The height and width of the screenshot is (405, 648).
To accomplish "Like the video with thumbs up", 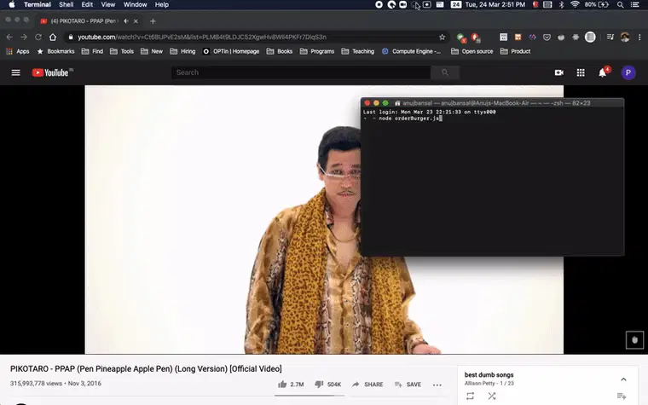I will [291, 385].
